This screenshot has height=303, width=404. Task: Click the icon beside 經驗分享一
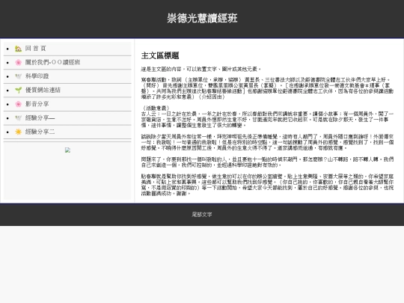(x=18, y=118)
